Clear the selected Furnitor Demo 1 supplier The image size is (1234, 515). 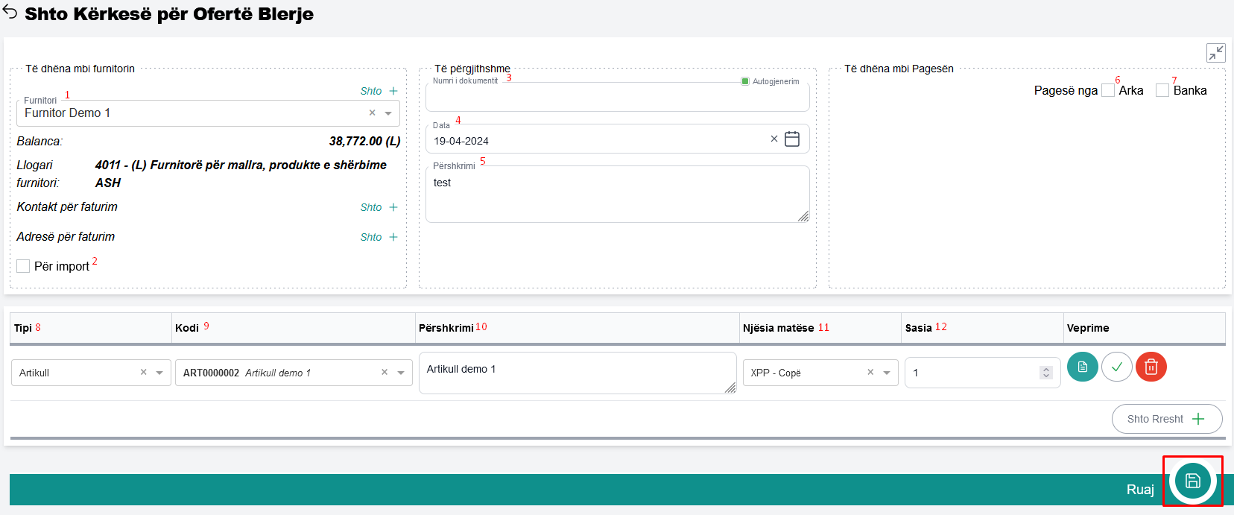[x=372, y=113]
